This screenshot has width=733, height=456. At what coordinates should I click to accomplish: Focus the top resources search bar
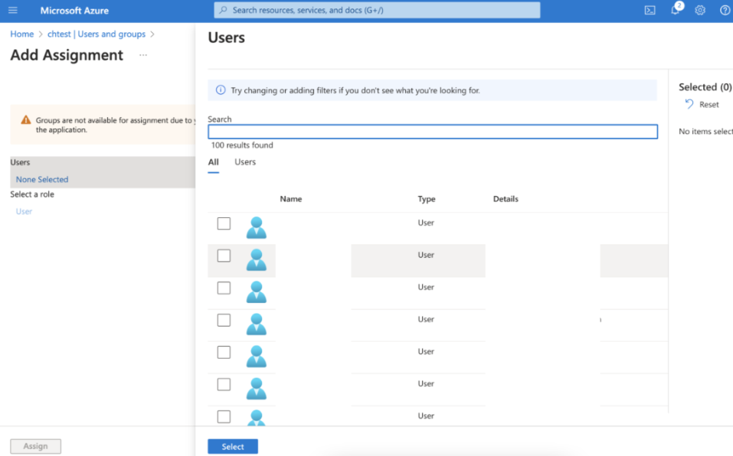(377, 10)
